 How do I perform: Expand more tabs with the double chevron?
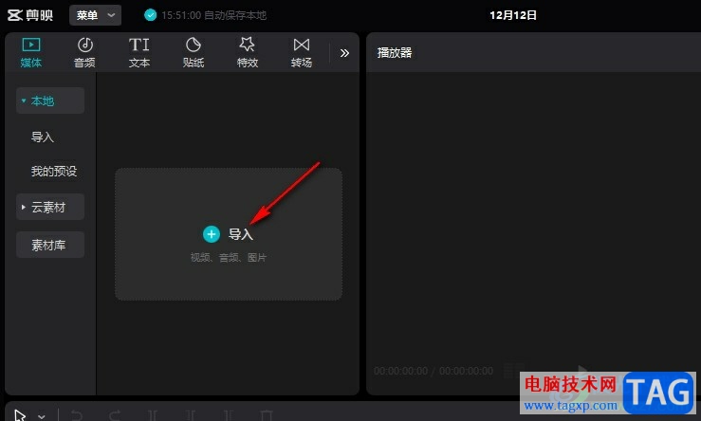pyautogui.click(x=344, y=53)
